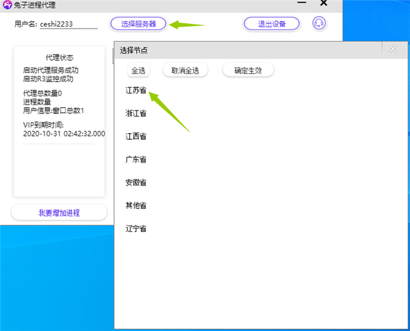Image resolution: width=410 pixels, height=331 pixels.
Task: Open the 选择服务器 server selector
Action: coord(138,24)
